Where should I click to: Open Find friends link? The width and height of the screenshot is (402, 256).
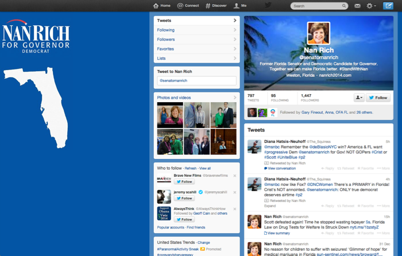(x=196, y=227)
